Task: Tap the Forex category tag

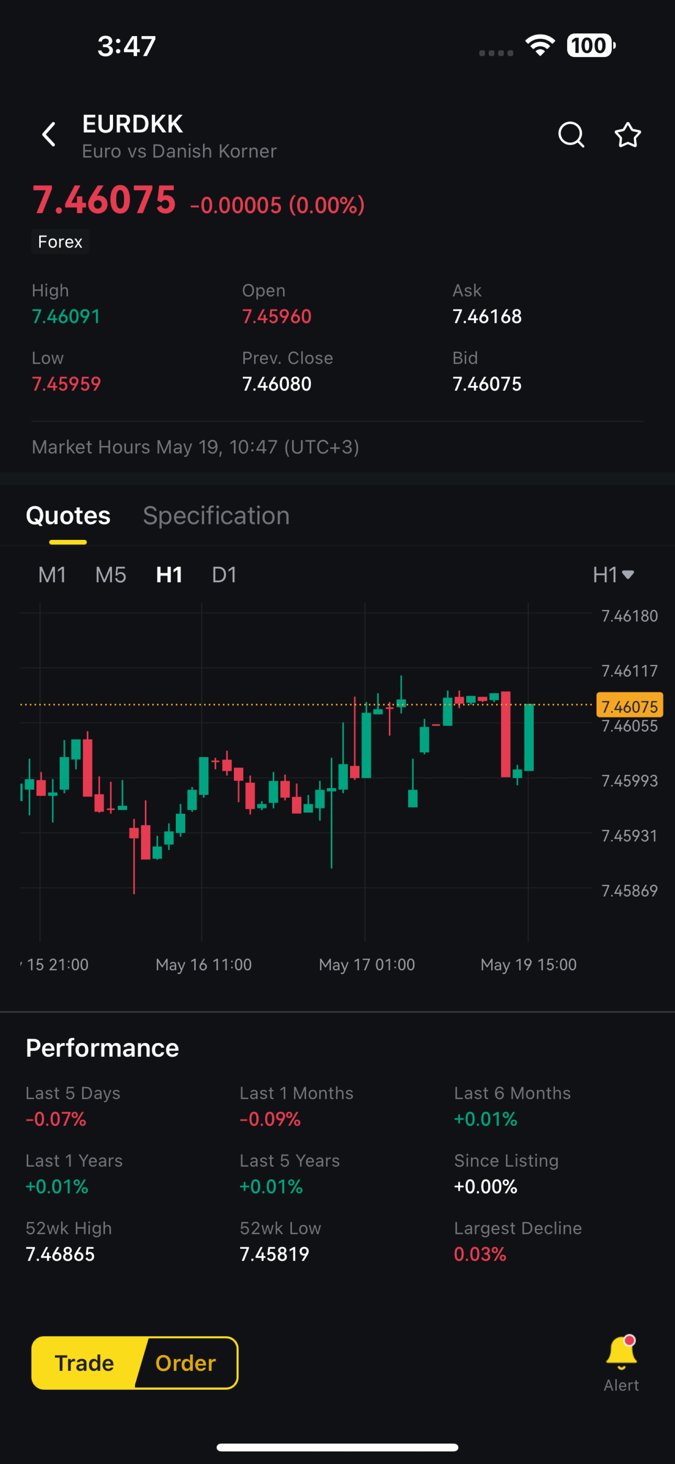Action: 60,242
